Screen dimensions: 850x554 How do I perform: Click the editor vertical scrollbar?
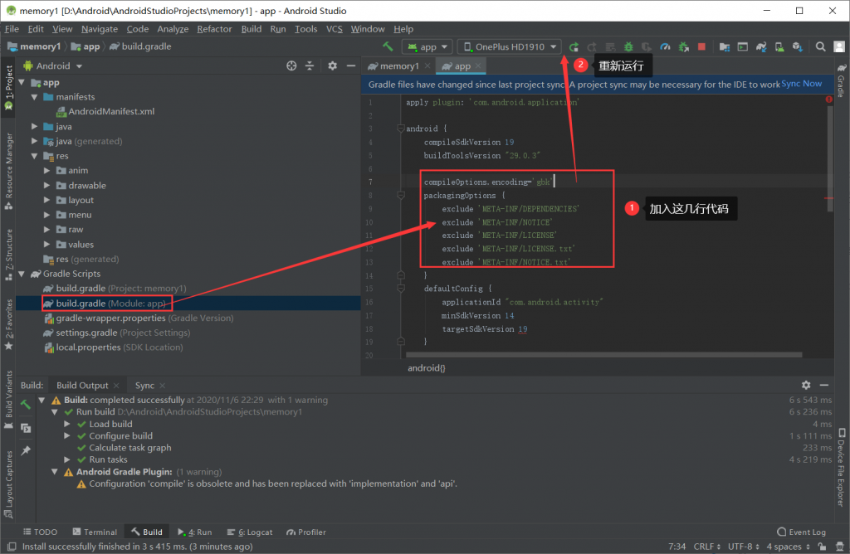830,159
